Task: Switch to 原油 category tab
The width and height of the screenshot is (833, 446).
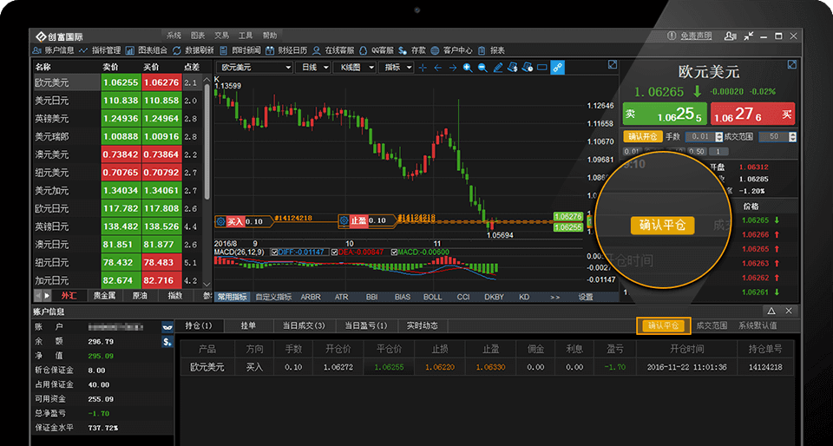Action: (140, 296)
